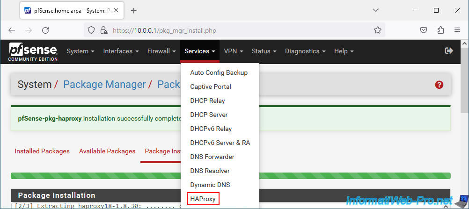
Task: Open the shield tracking protection icon
Action: (x=91, y=30)
